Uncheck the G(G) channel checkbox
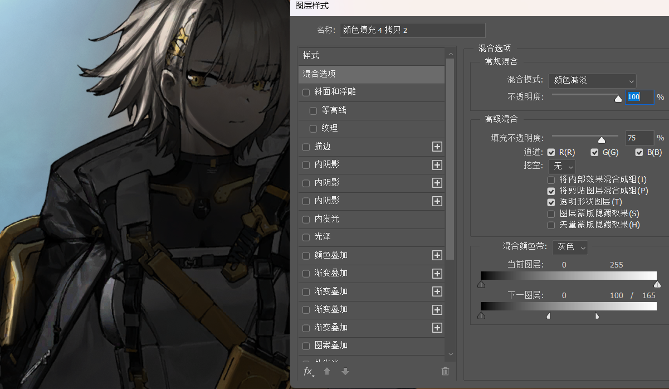Screen dimensions: 669x389 595,152
